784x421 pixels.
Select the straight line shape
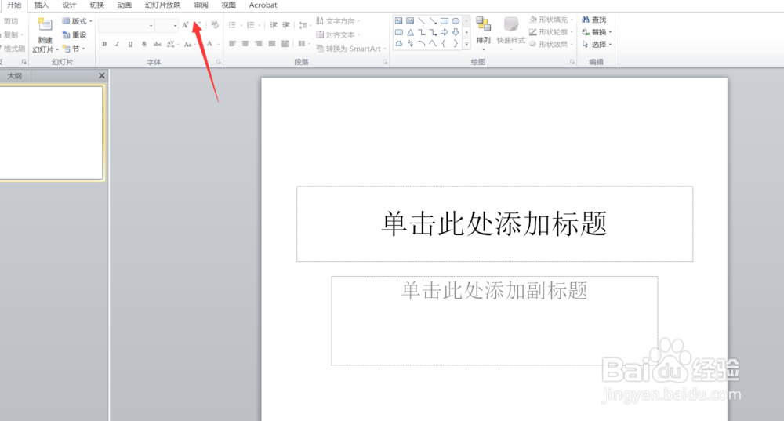[x=422, y=21]
